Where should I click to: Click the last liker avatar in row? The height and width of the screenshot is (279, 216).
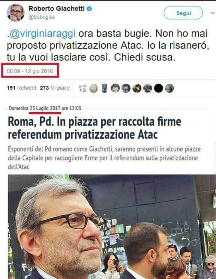tap(169, 88)
